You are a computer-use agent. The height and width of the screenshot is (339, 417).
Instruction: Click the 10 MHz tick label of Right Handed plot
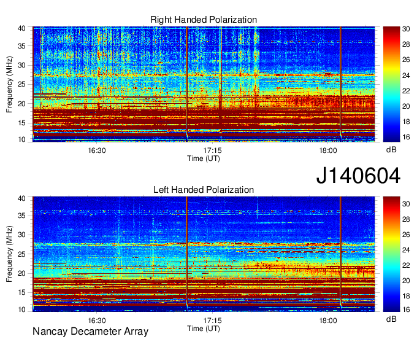click(22, 139)
